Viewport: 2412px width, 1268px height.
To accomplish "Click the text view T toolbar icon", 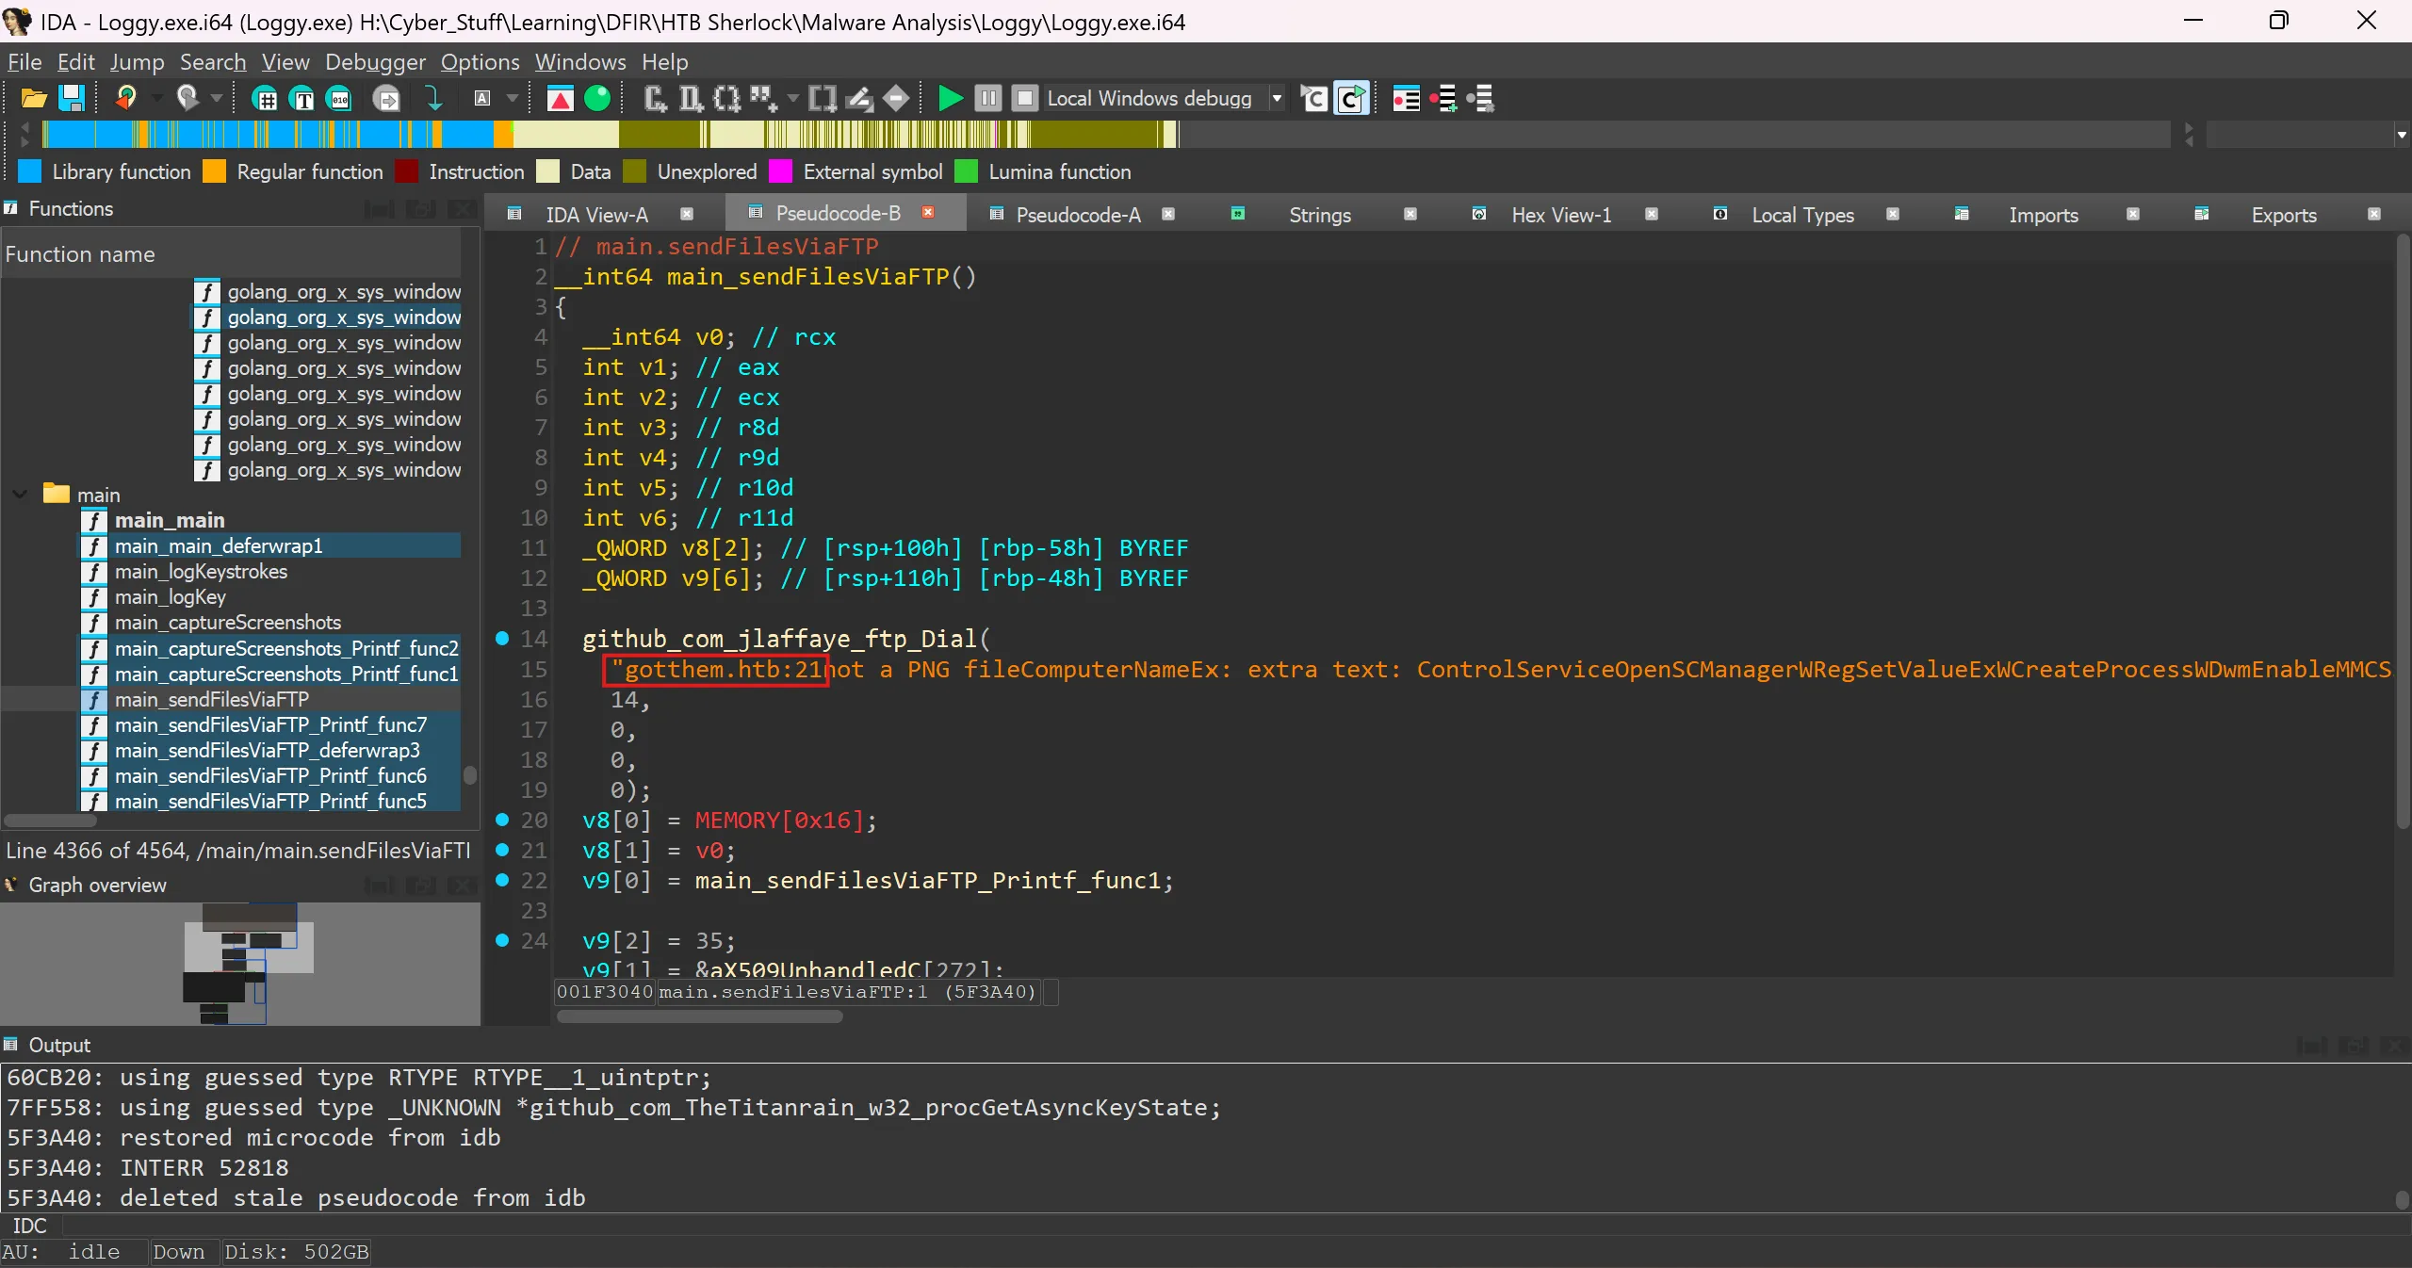I will (302, 98).
